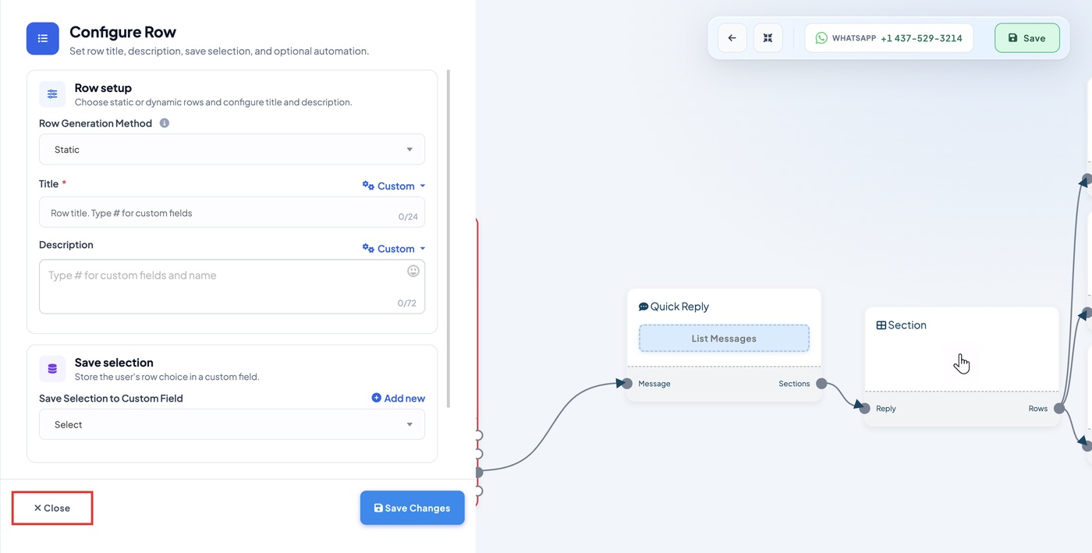Click the Quick Reply chat bubble icon
Image resolution: width=1092 pixels, height=553 pixels.
[x=643, y=307]
